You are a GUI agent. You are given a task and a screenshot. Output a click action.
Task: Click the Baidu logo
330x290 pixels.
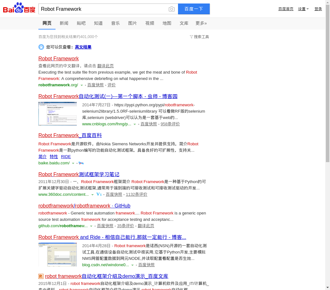click(x=19, y=8)
